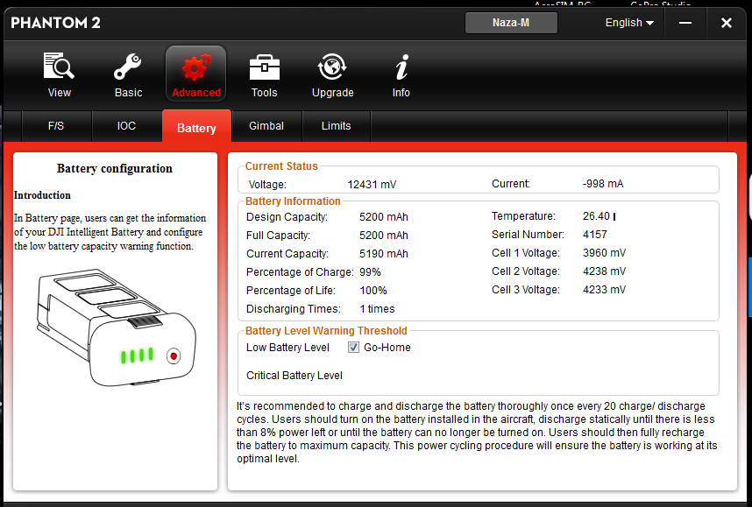Click the Cell 3 Voltage value 4233 mV
Screen dimensions: 752x507
coord(604,290)
